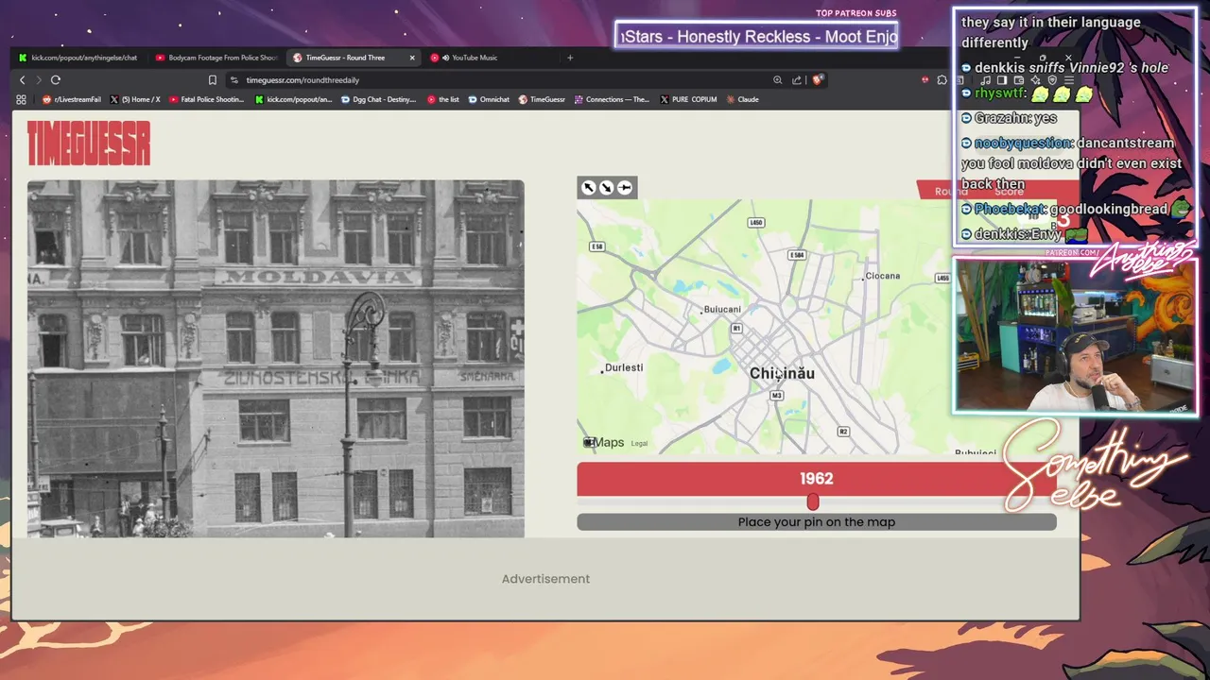Click the browser forward arrow

(x=39, y=80)
